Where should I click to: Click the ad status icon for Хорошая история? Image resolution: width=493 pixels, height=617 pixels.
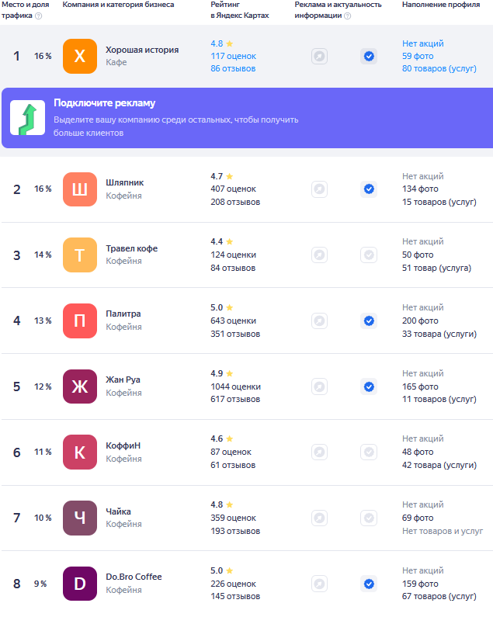tap(319, 56)
